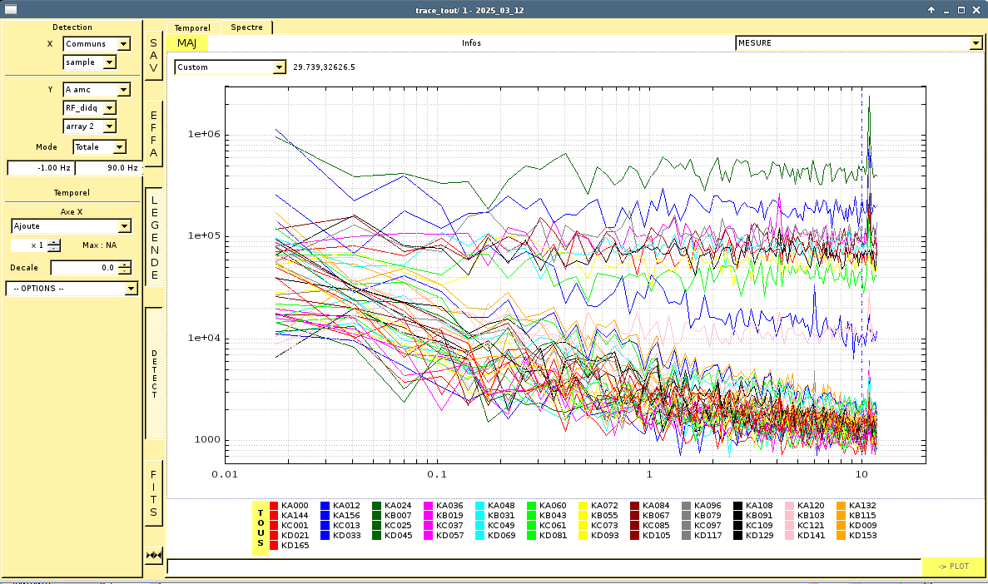This screenshot has height=584, width=988.
Task: Open the Communs X dropdown
Action: (97, 44)
